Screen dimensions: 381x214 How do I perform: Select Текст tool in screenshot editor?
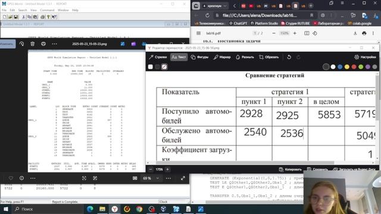point(179,57)
